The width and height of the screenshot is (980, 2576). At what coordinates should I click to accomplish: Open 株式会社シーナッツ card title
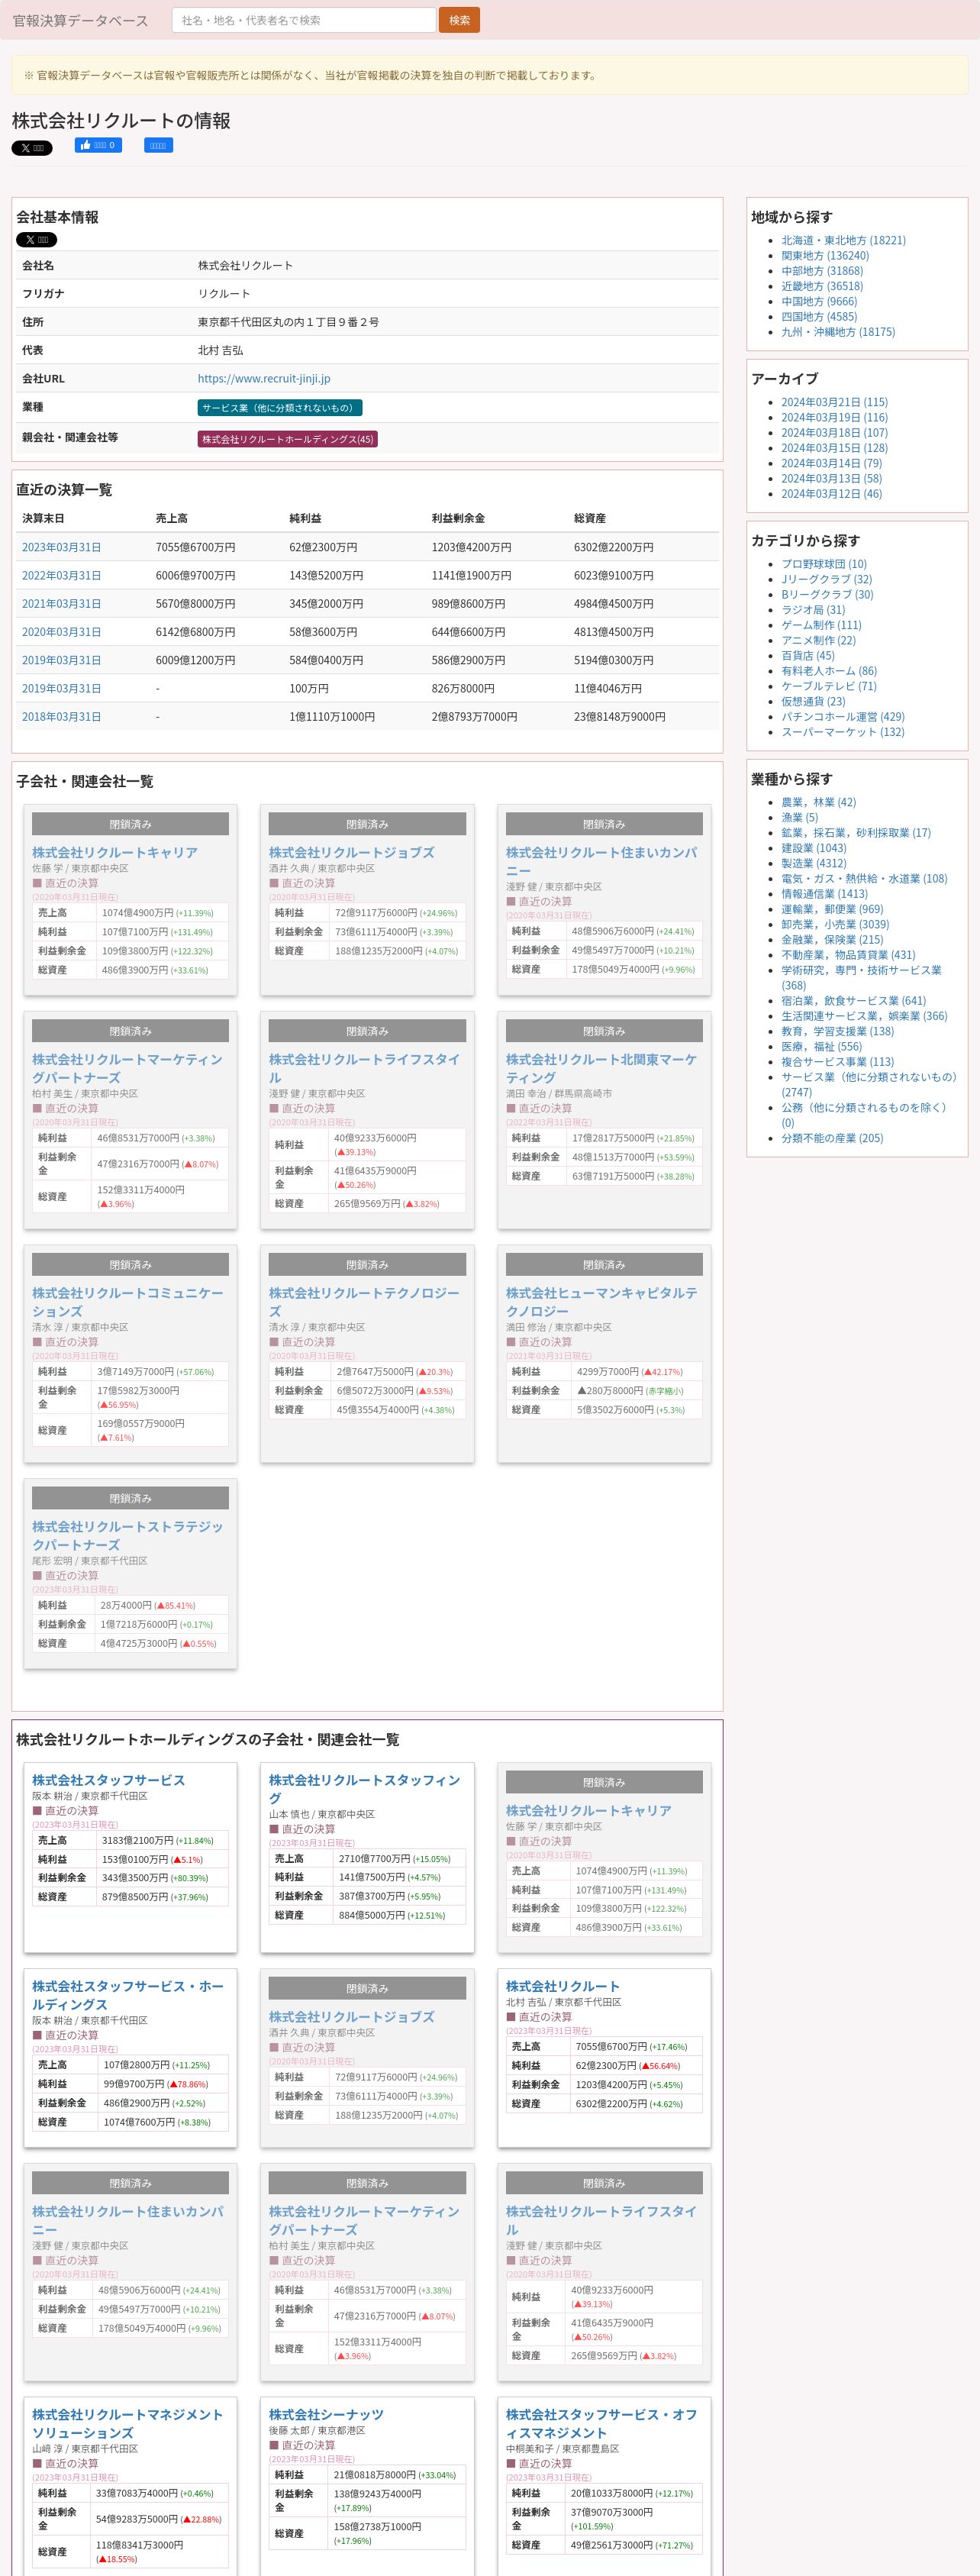point(326,2414)
